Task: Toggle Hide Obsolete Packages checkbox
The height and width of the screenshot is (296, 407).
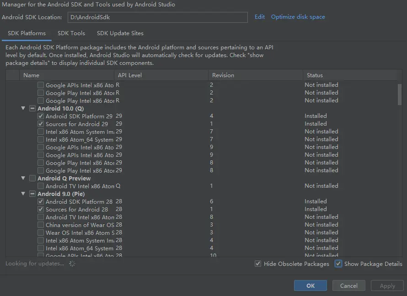Action: (258, 264)
